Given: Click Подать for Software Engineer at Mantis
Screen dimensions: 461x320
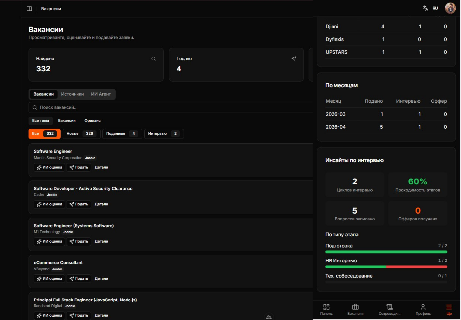Looking at the screenshot, I should coord(78,167).
